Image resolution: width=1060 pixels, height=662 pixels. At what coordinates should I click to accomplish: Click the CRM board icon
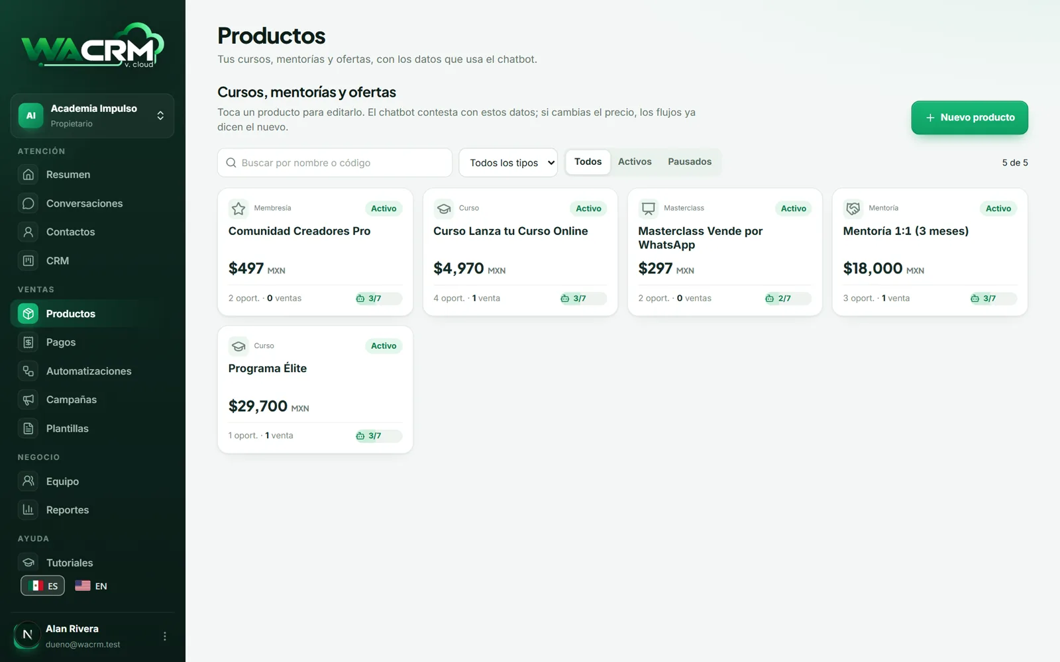pyautogui.click(x=28, y=261)
